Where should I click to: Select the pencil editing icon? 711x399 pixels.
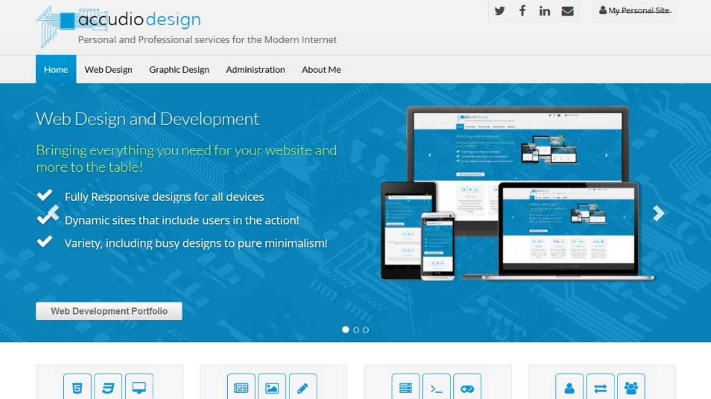[303, 387]
